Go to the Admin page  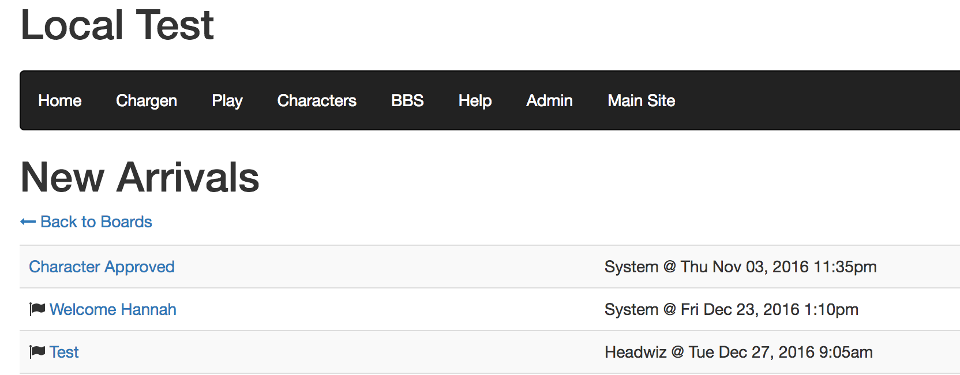click(549, 101)
